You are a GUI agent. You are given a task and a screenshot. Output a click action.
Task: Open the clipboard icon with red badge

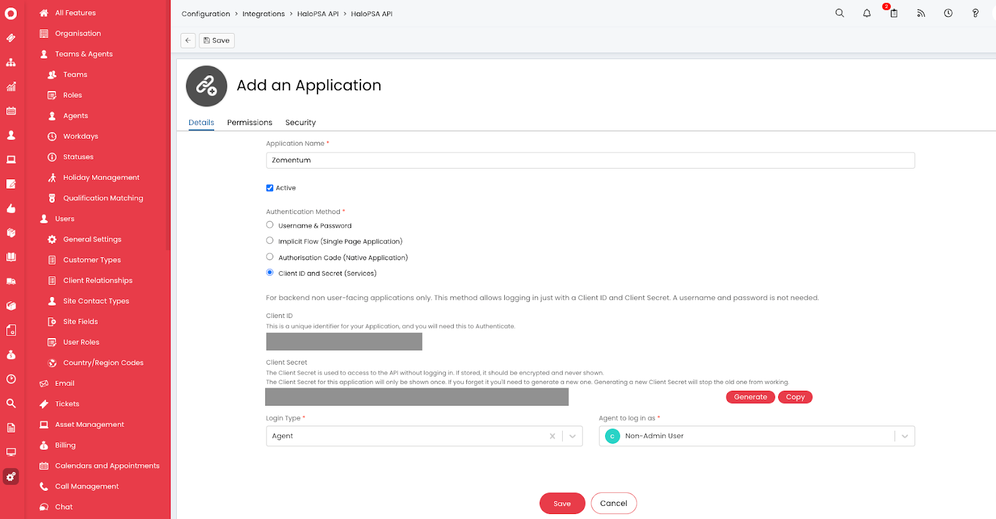point(893,12)
